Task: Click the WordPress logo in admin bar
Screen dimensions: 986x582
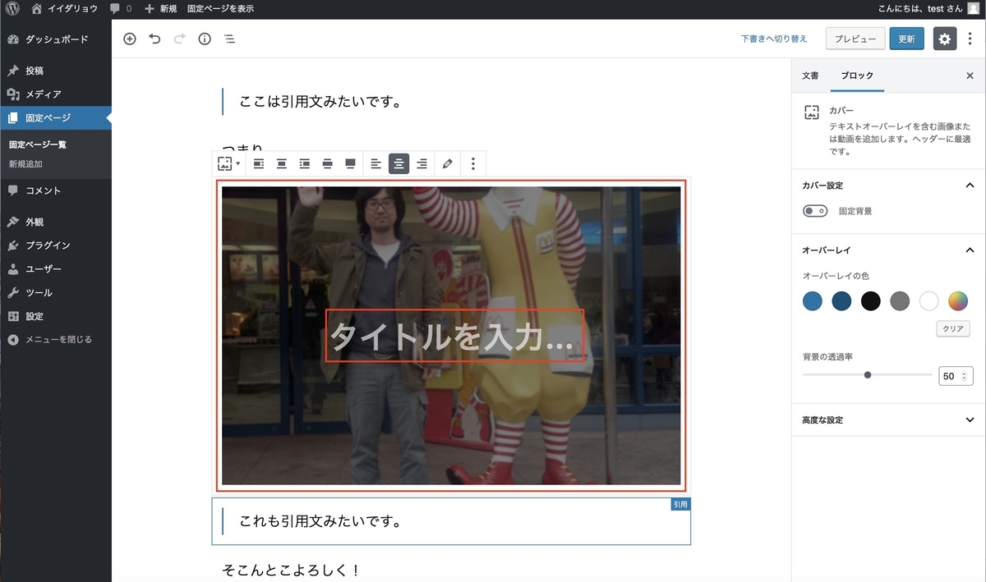Action: tap(12, 8)
